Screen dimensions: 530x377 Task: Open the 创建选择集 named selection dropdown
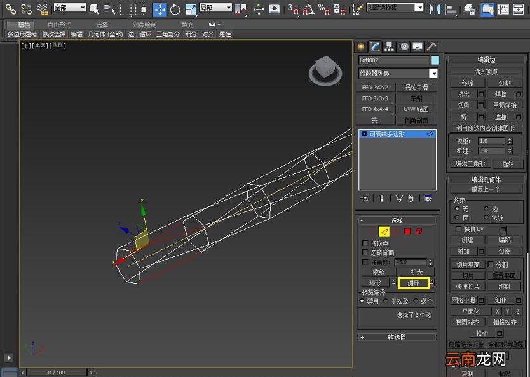click(395, 8)
